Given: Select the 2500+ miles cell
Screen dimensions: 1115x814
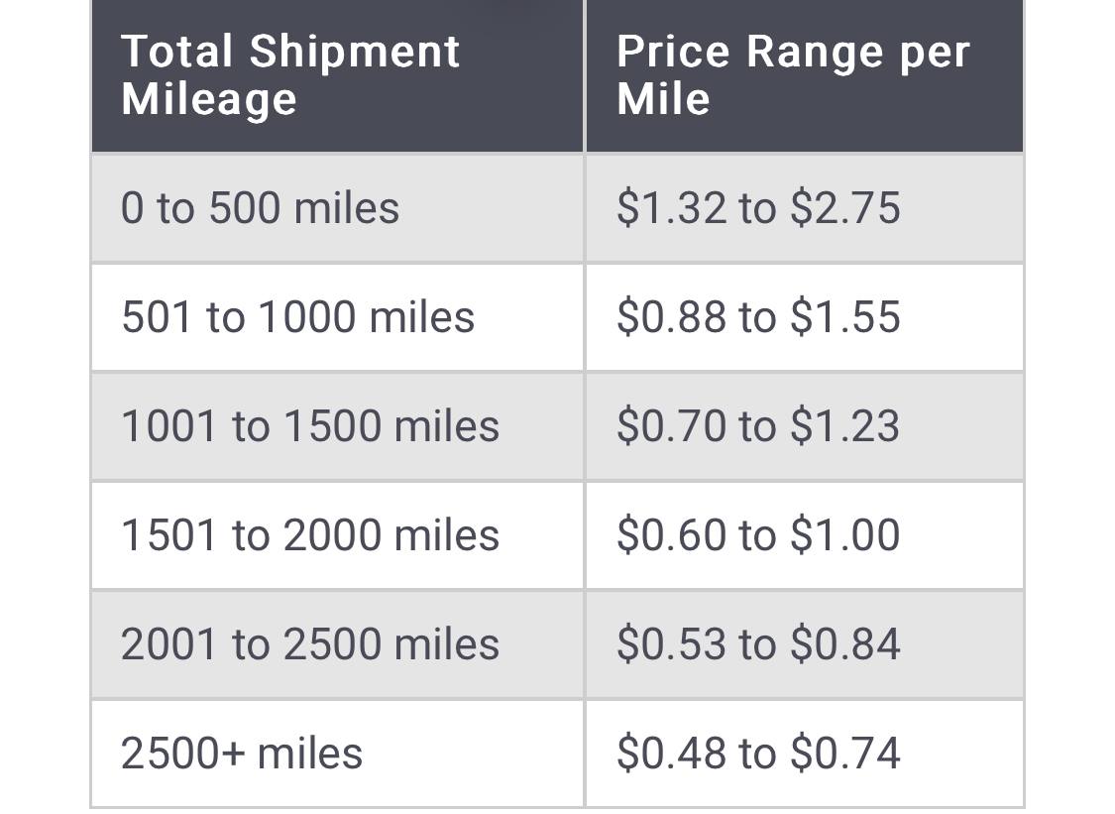Looking at the screenshot, I should pyautogui.click(x=242, y=754).
